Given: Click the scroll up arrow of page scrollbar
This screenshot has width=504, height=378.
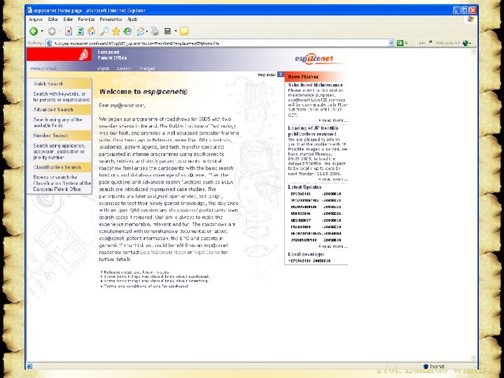Looking at the screenshot, I should click(x=473, y=51).
